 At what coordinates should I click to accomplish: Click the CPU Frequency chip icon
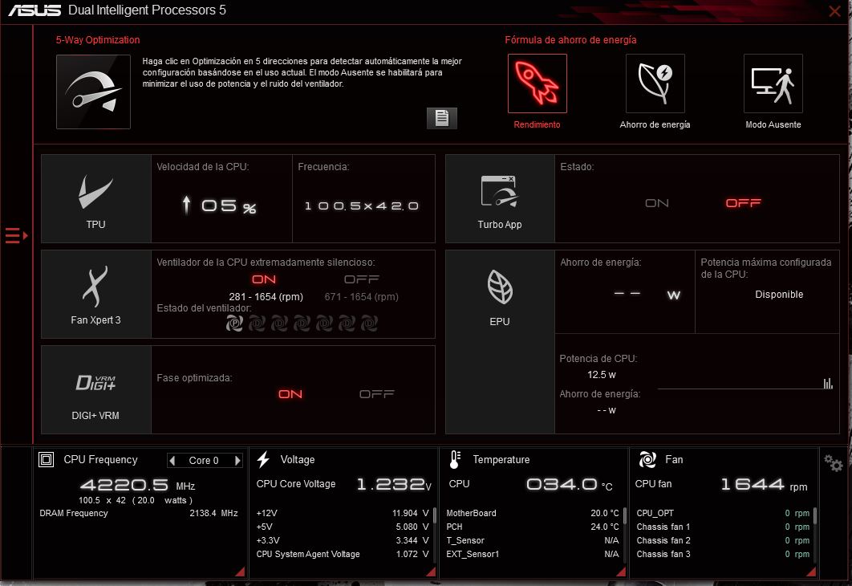pos(47,460)
